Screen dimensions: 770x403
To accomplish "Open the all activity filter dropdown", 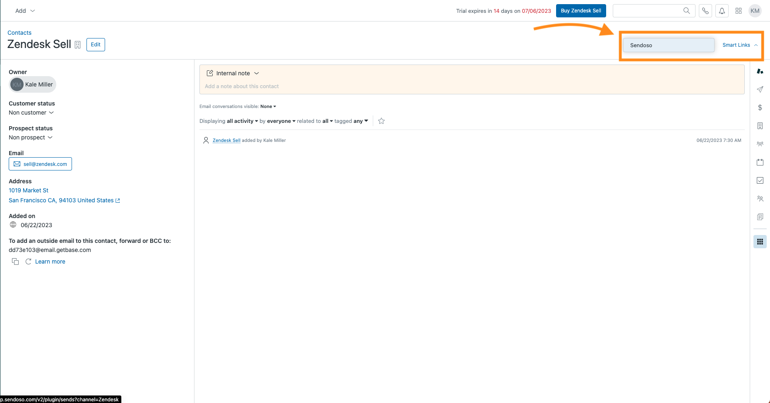I will [x=242, y=121].
